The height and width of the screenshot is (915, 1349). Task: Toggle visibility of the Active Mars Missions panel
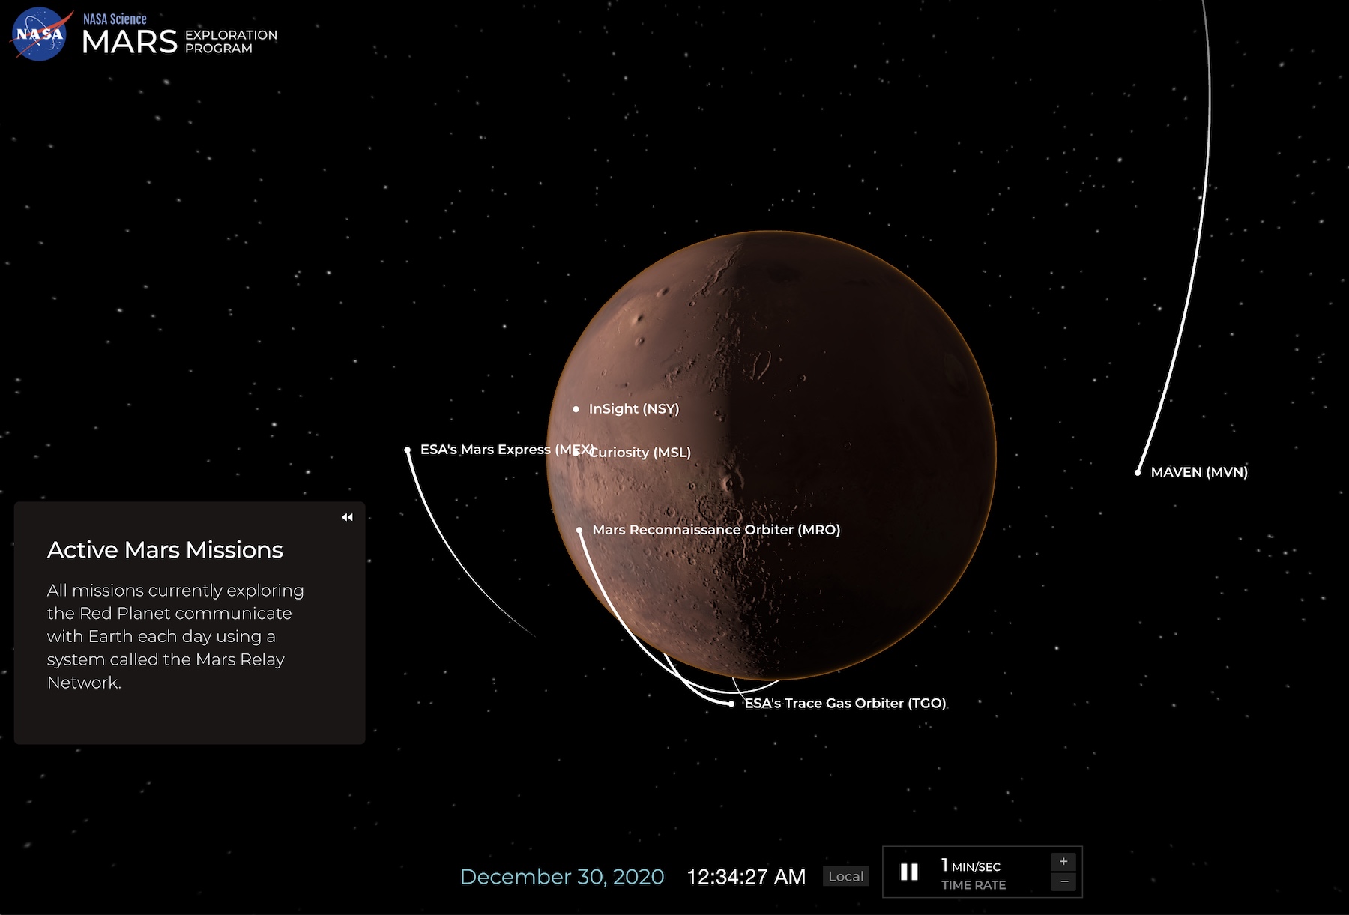pos(347,517)
